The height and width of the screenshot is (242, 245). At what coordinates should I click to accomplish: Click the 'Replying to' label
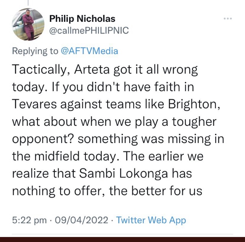(x=35, y=51)
